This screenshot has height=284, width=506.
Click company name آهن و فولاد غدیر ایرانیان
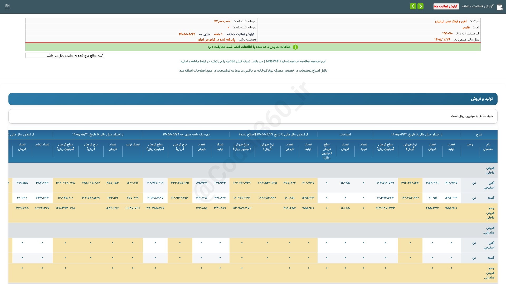(451, 21)
